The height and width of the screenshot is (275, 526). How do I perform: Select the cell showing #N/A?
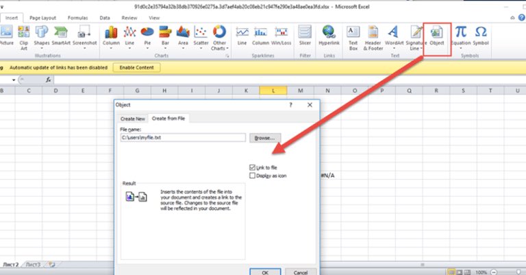pos(328,176)
